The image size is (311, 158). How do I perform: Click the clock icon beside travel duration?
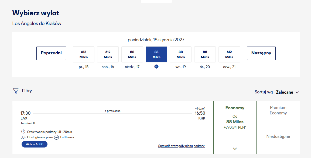[23, 132]
